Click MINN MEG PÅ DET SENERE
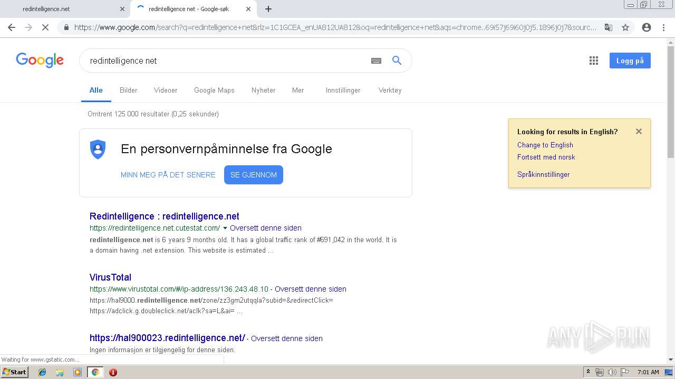 (x=168, y=175)
